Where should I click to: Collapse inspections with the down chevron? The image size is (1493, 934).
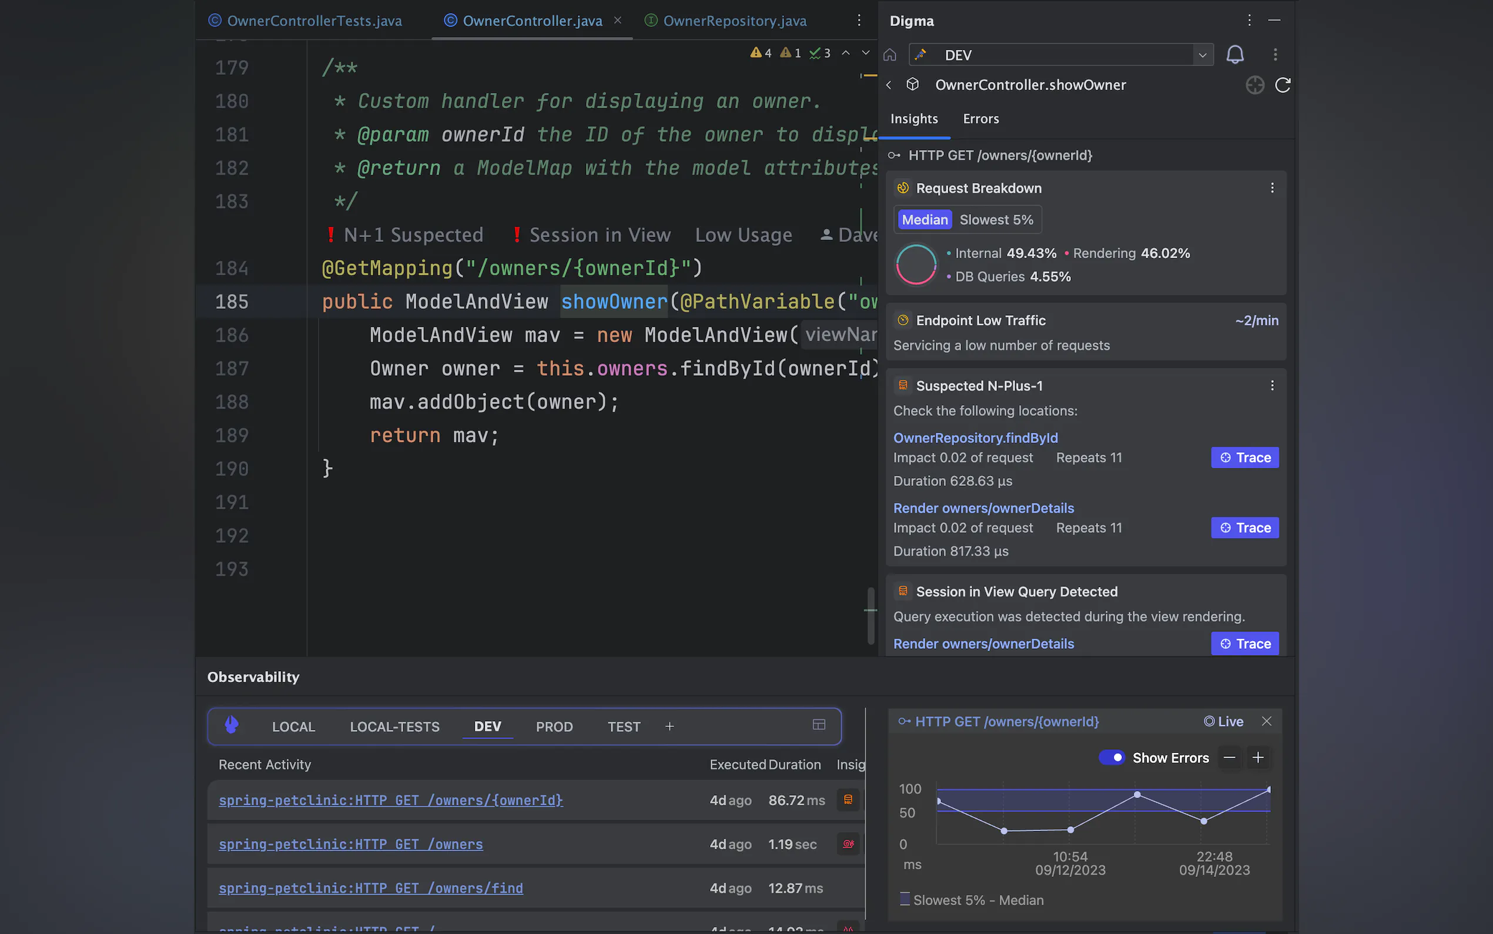click(866, 53)
